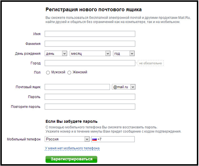Click the У меня нет мобильного телефона link
Viewport: 199px width, 166px height.
[x=72, y=148]
